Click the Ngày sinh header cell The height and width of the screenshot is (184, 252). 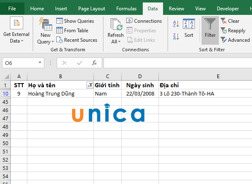pos(140,85)
